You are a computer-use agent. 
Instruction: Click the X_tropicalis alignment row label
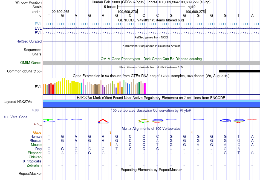pos(32,161)
